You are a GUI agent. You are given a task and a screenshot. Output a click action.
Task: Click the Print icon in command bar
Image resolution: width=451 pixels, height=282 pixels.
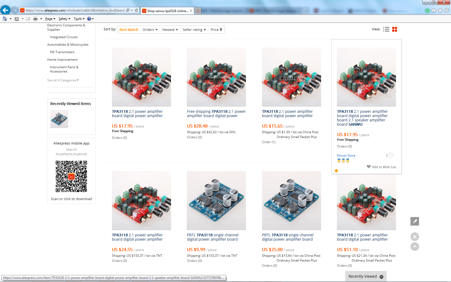pyautogui.click(x=35, y=19)
